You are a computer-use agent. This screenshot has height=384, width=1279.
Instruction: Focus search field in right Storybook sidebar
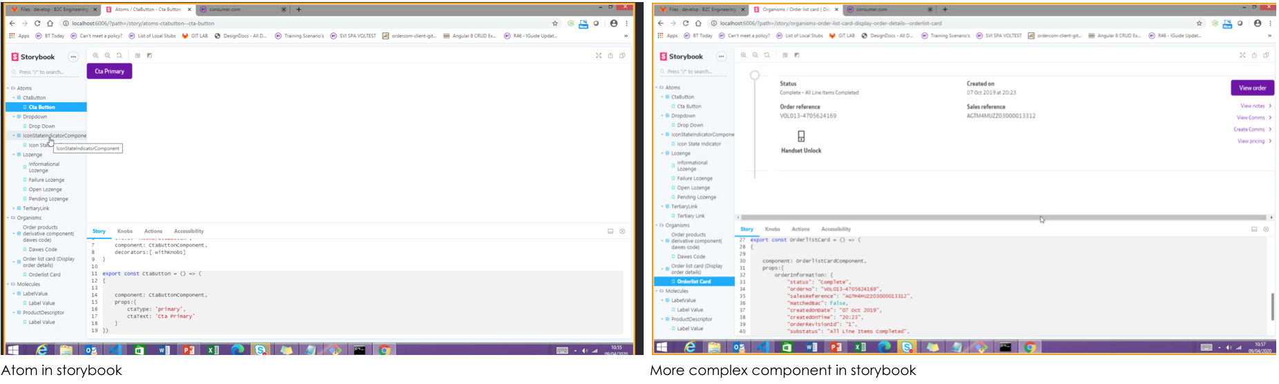click(693, 71)
